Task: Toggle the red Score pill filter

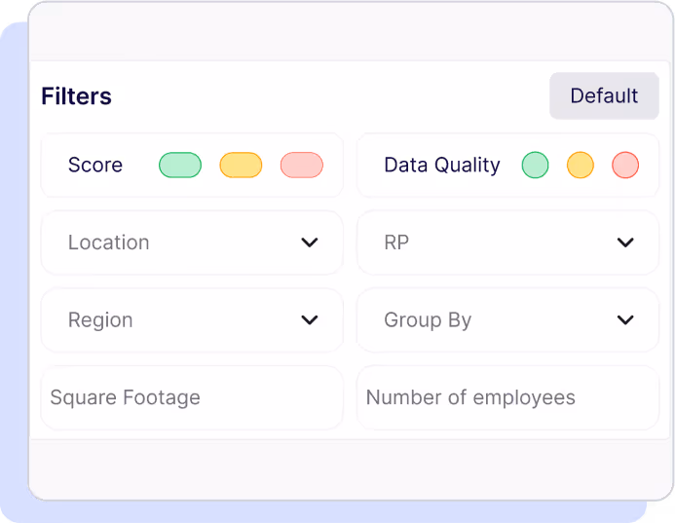Action: point(301,166)
